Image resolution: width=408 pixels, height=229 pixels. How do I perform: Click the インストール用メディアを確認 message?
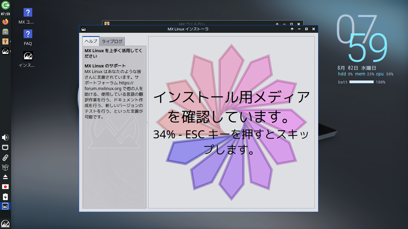pyautogui.click(x=231, y=107)
